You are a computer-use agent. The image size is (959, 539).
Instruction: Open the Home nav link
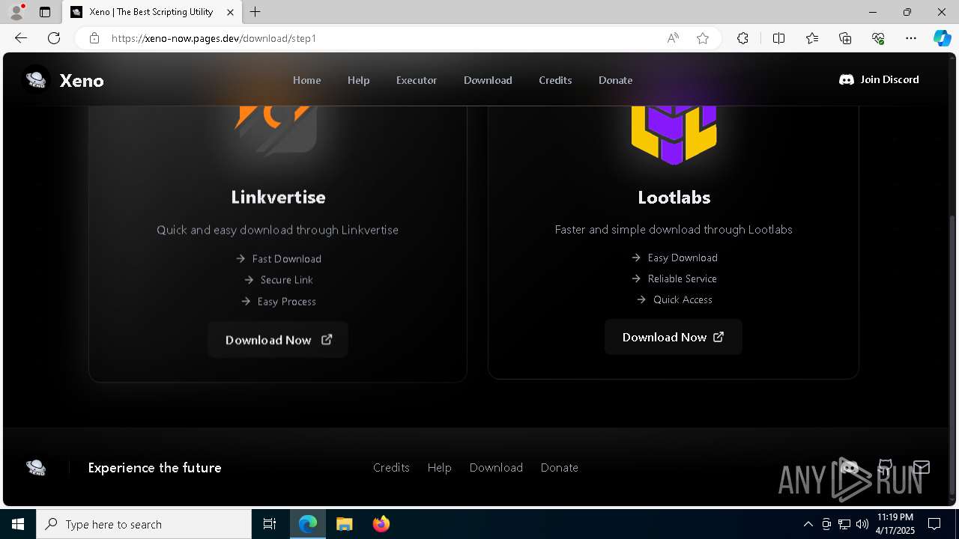point(306,80)
